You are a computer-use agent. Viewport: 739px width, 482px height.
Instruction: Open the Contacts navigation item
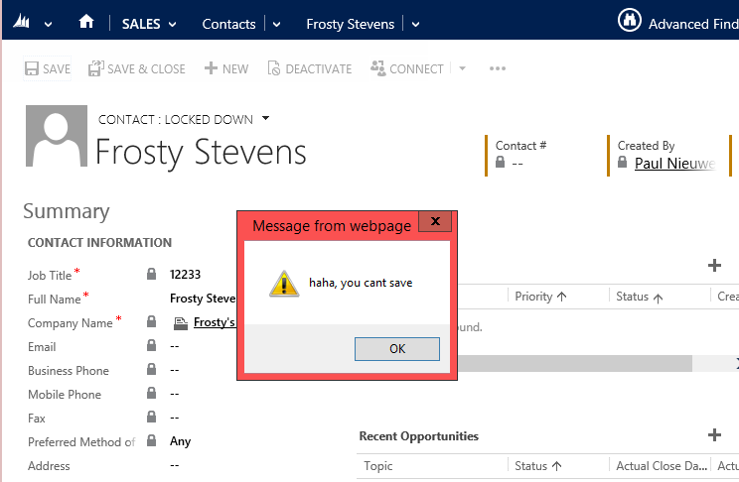coord(228,24)
